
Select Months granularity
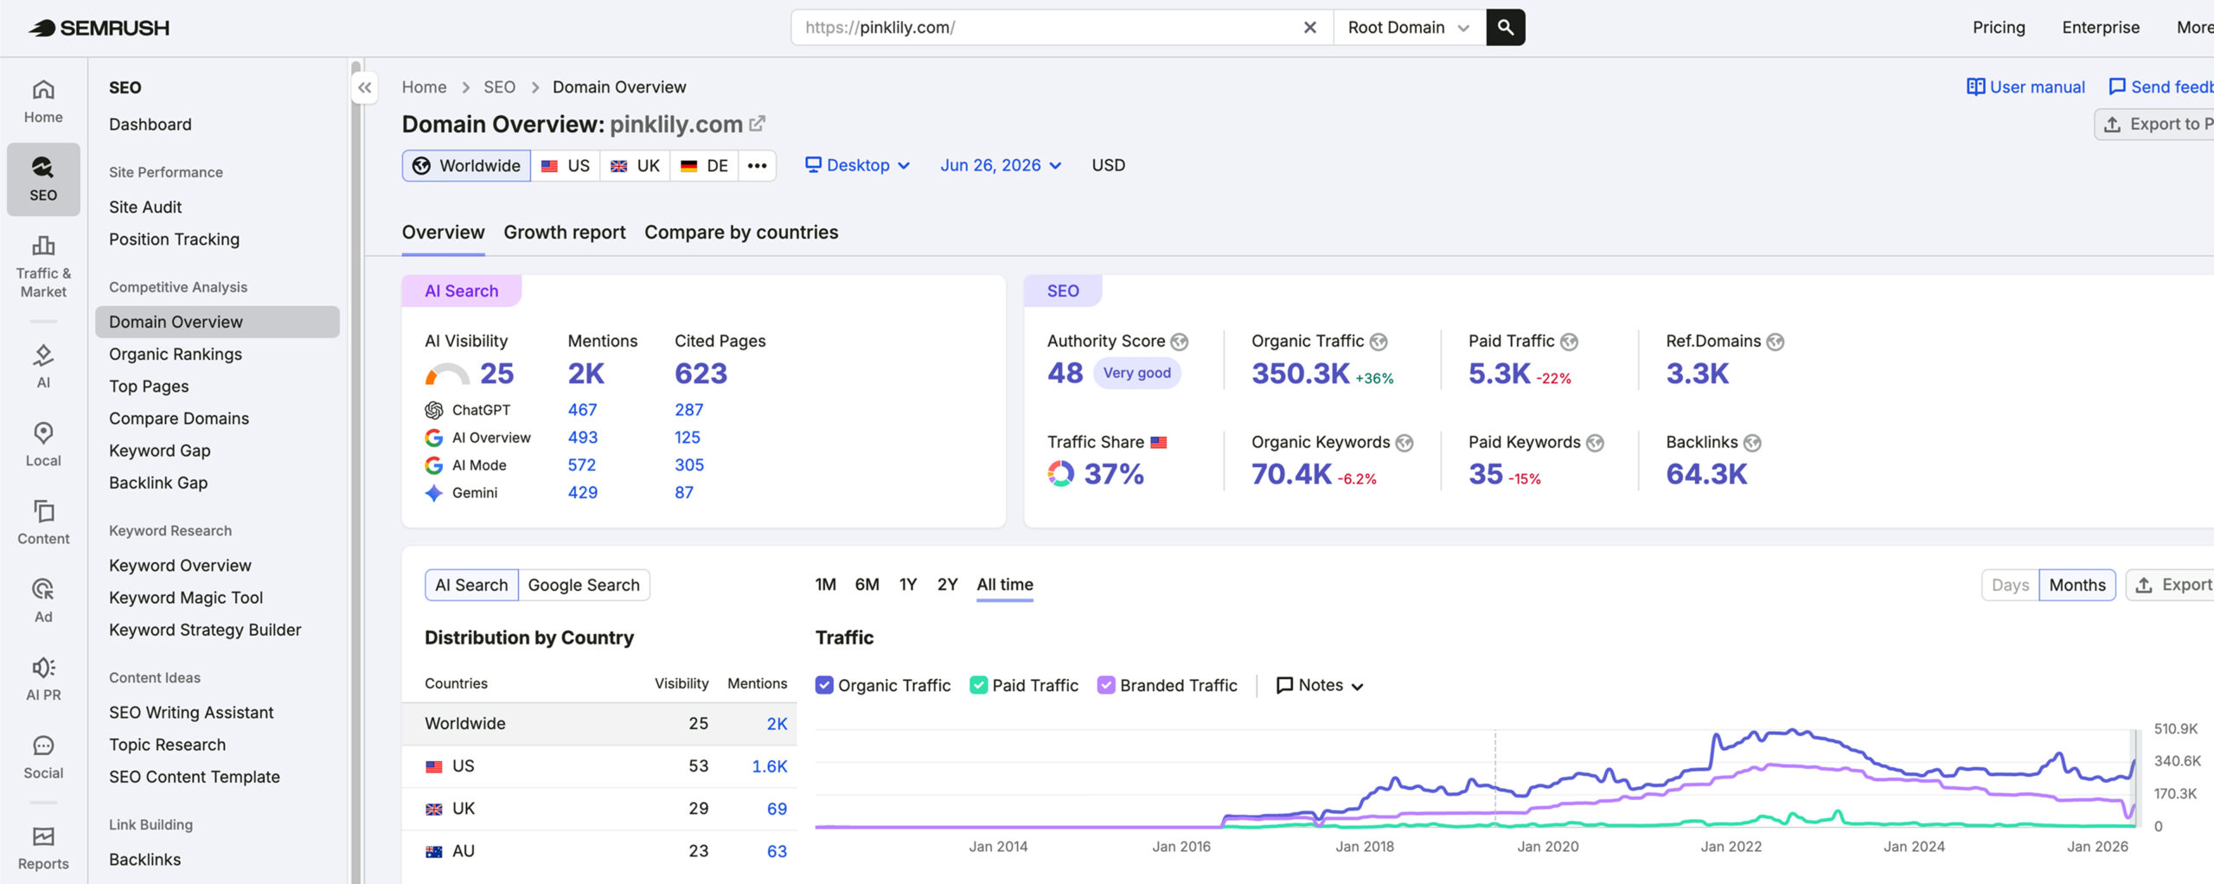pos(2077,585)
